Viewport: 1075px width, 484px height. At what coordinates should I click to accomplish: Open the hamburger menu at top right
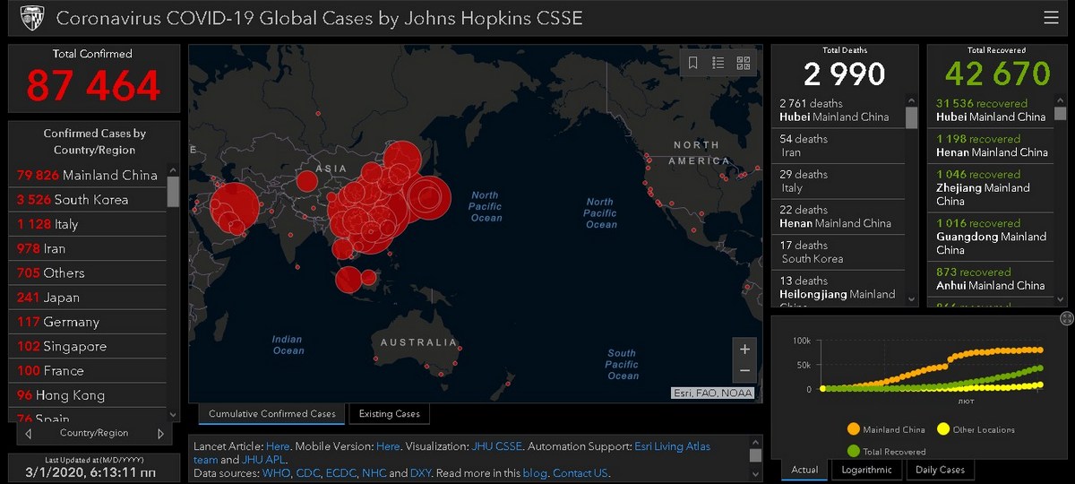pyautogui.click(x=1051, y=18)
